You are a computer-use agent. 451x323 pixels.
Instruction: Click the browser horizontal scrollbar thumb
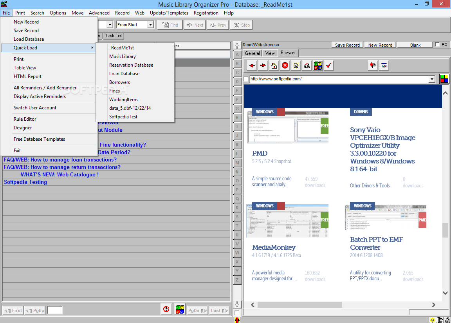(x=300, y=305)
